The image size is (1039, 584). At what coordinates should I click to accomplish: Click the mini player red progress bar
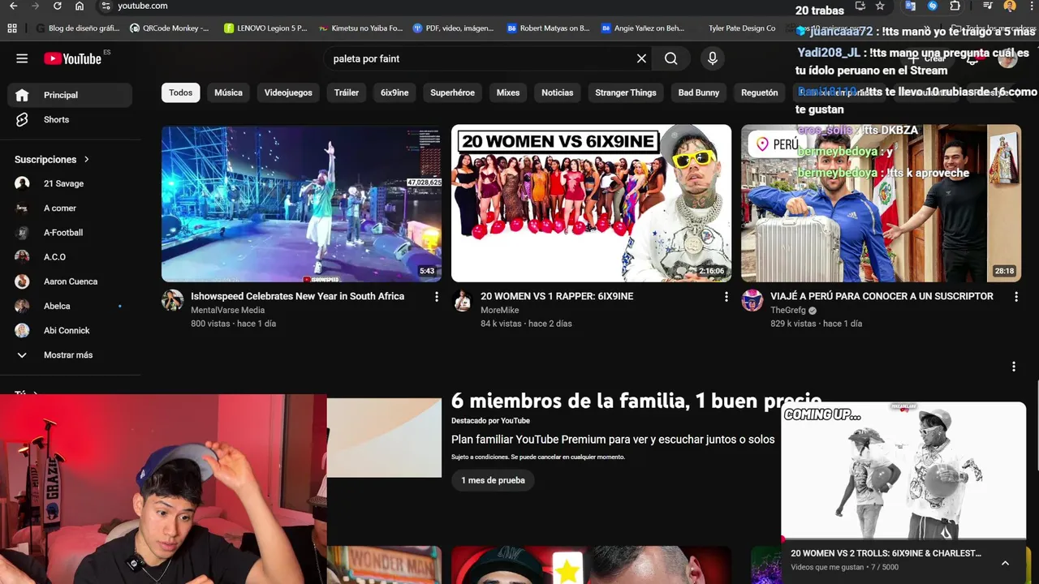(x=903, y=539)
